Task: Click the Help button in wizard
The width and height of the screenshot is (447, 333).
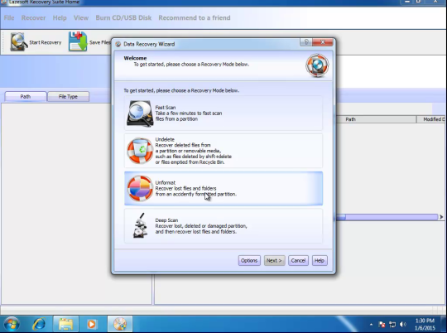Action: coord(320,261)
